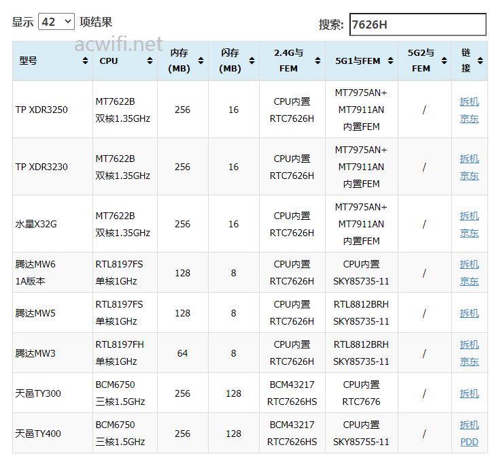Click BCM6750 CPU cell of 天邑TY300
Viewport: 501px width, 456px height.
point(125,393)
